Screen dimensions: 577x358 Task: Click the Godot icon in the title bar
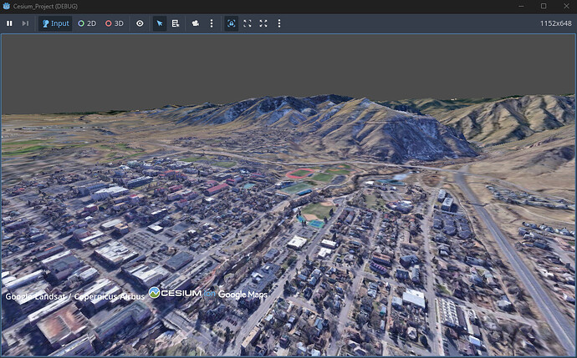7,6
